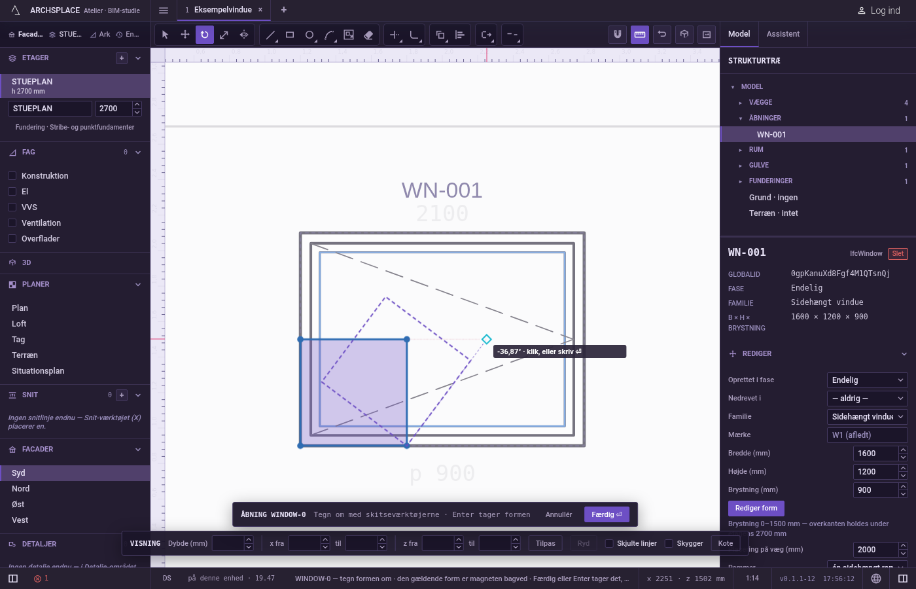This screenshot has width=916, height=589.
Task: Open the Nedrevet i dropdown
Action: [868, 399]
